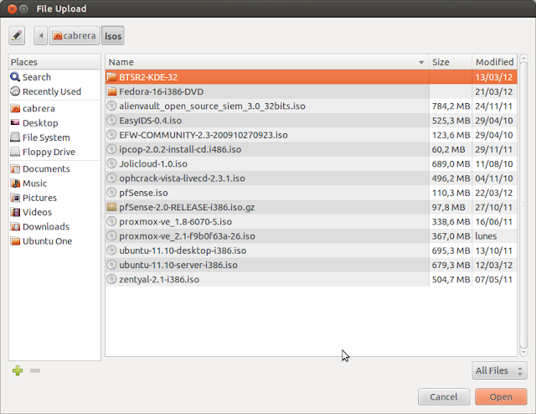Select ophcrack-vista-livecd-2.3.1.iso
The image size is (536, 414).
point(311,179)
